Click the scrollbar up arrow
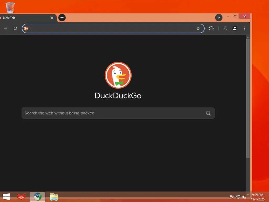The height and width of the screenshot is (202, 269). (248, 37)
